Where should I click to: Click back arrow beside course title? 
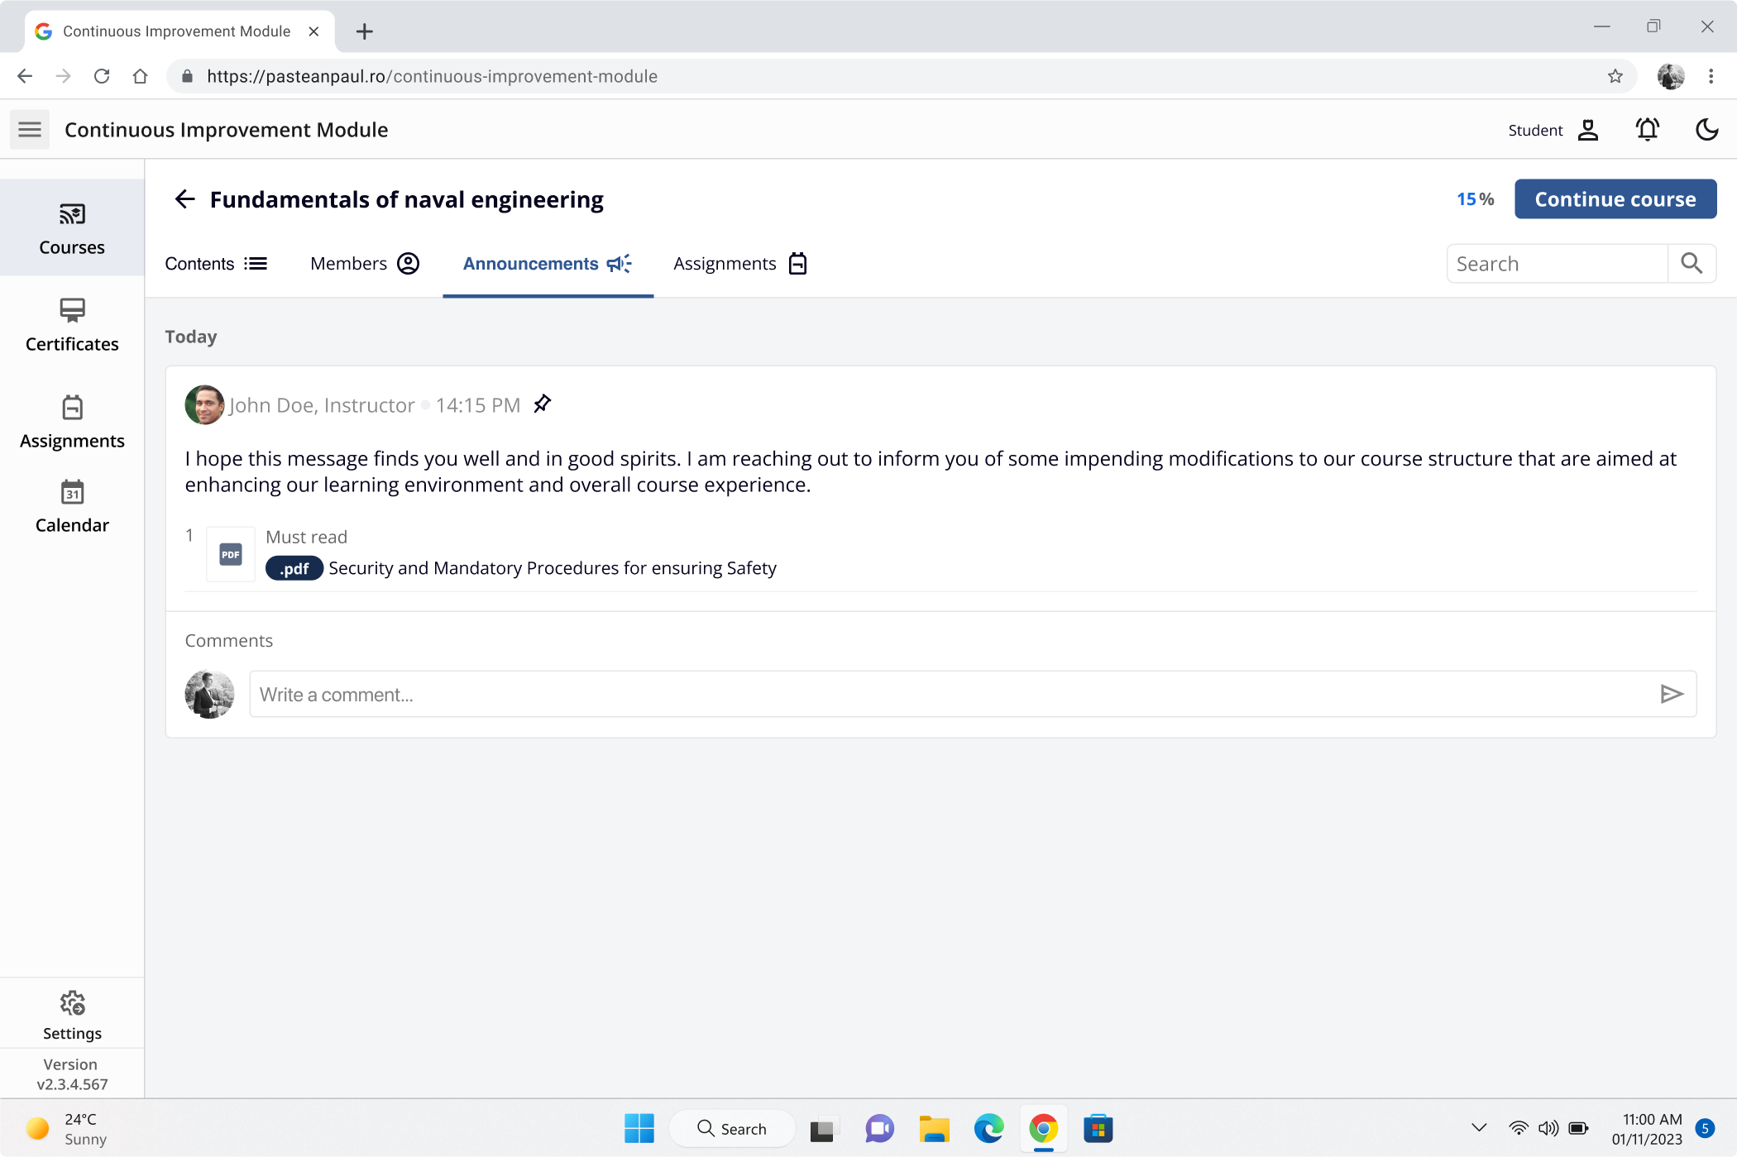point(184,199)
